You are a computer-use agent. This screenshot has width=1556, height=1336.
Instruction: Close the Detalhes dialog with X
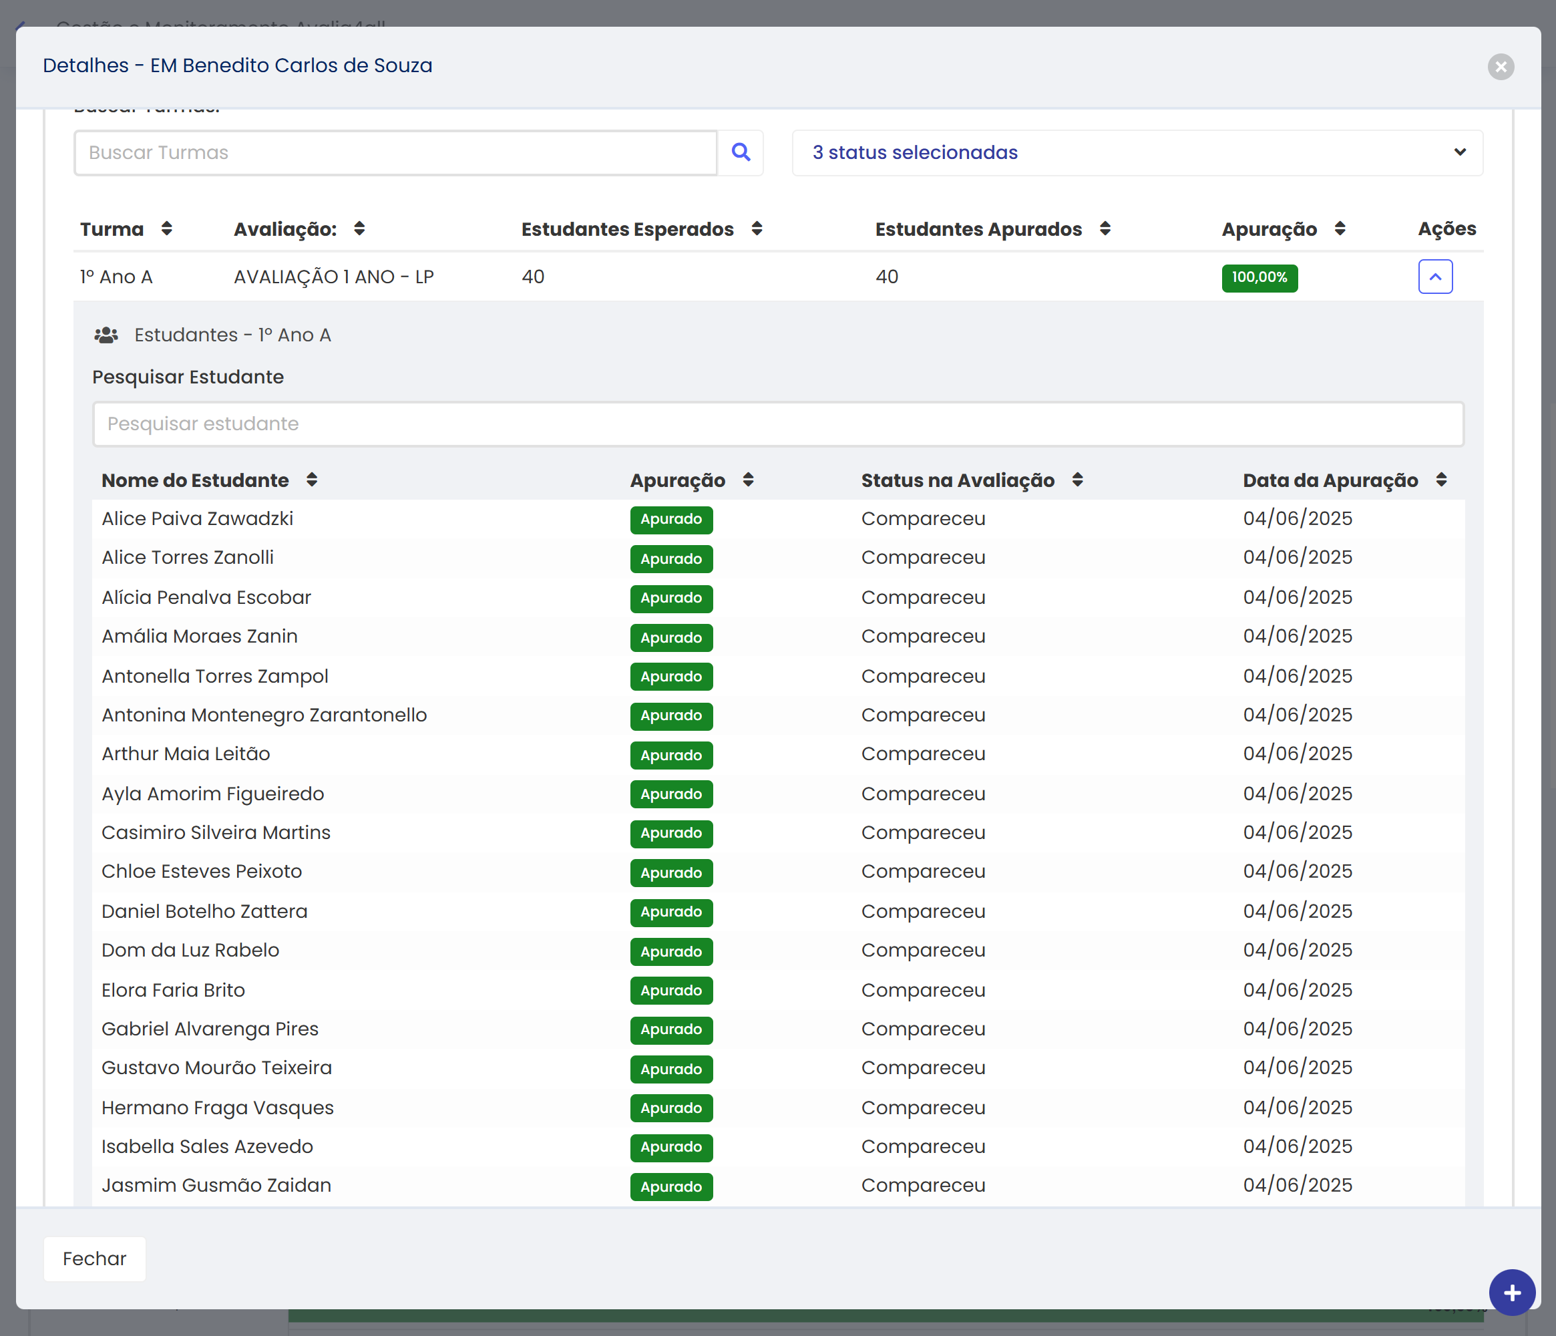tap(1501, 67)
